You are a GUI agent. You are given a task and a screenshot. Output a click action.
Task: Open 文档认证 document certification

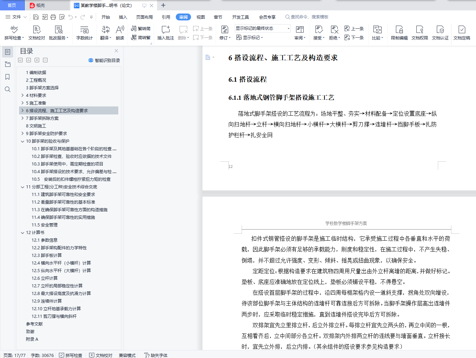click(x=440, y=33)
